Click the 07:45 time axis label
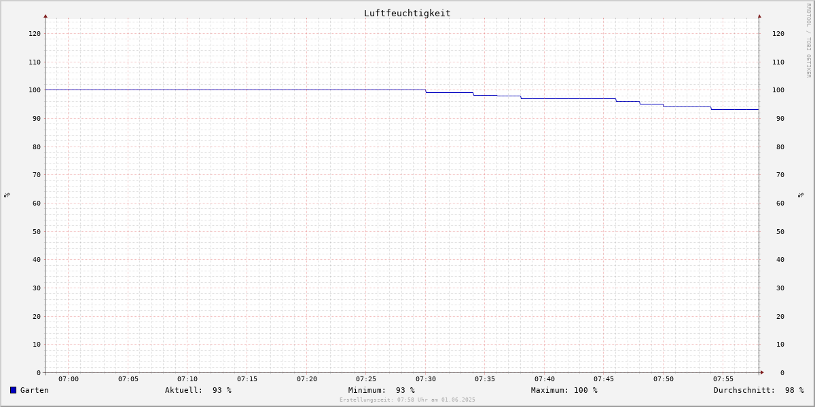The height and width of the screenshot is (407, 815). [604, 379]
